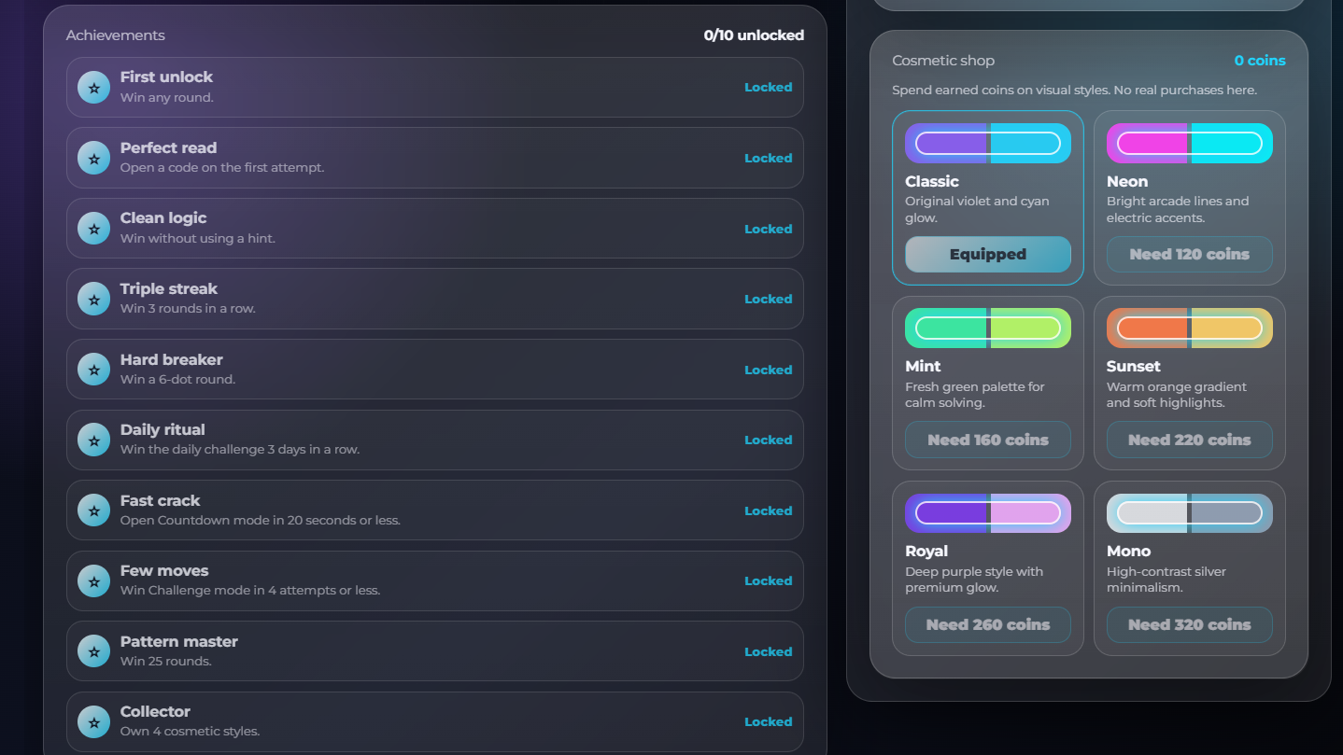Click the Mint style name

(x=923, y=367)
